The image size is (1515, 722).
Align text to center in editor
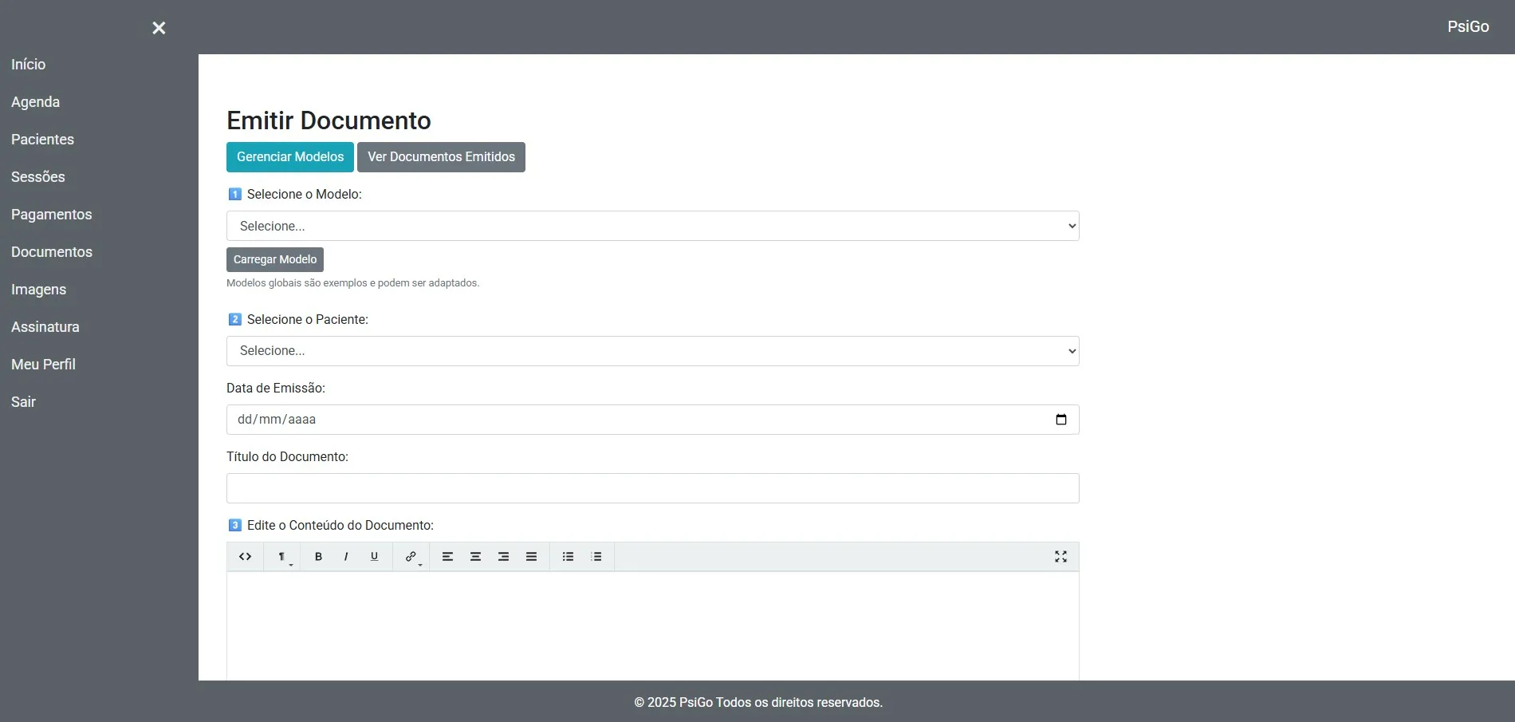click(475, 557)
